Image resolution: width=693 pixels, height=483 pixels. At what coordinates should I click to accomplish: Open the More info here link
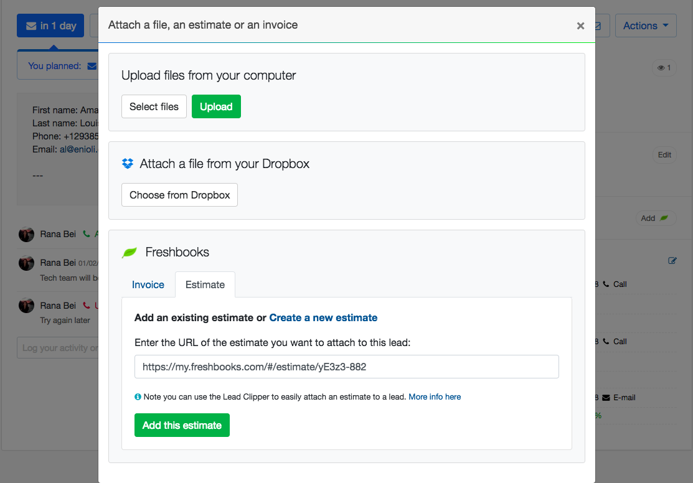point(435,396)
